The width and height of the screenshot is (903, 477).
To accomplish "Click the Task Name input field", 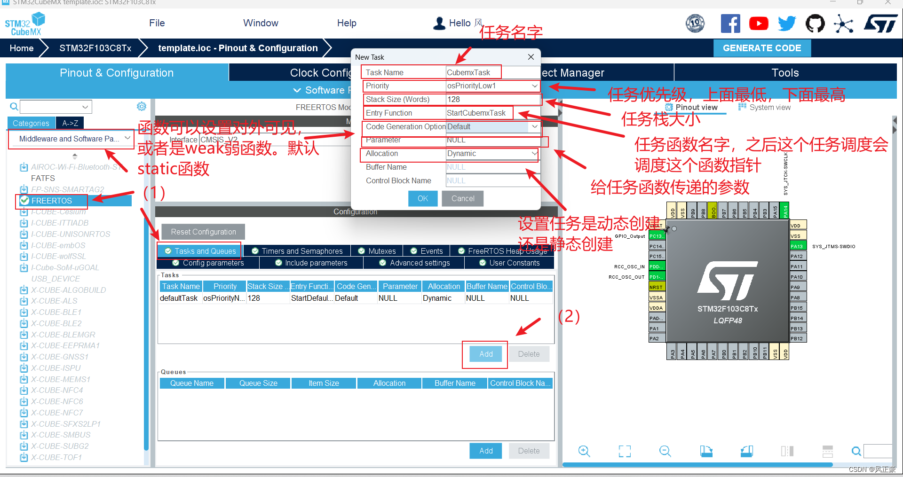I will [x=472, y=72].
